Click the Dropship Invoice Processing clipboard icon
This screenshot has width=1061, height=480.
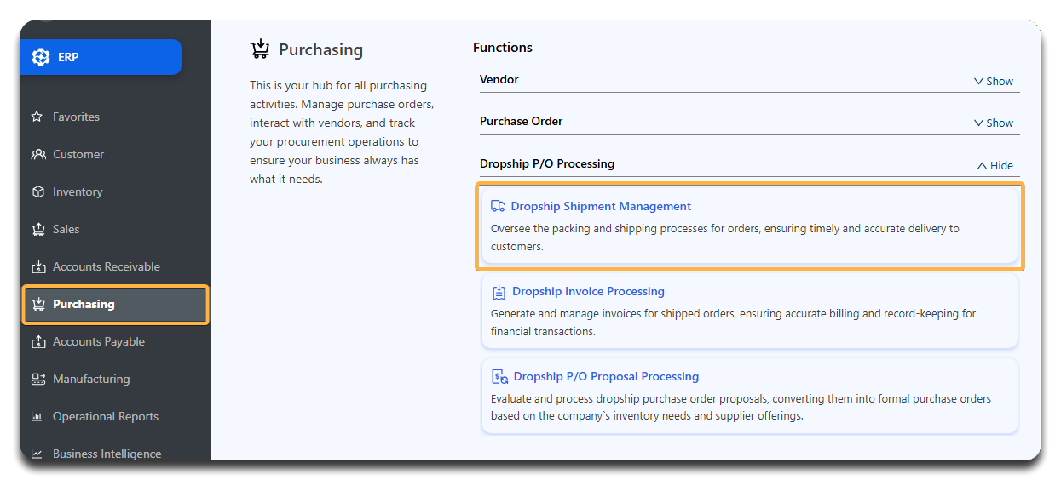pyautogui.click(x=499, y=292)
